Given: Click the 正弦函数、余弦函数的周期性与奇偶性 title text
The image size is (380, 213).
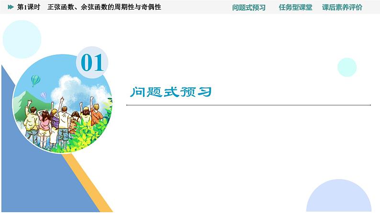Looking at the screenshot, I should click(x=104, y=7).
